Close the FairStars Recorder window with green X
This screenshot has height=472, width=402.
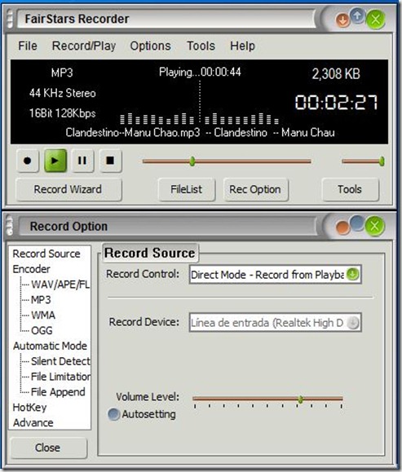pyautogui.click(x=376, y=20)
